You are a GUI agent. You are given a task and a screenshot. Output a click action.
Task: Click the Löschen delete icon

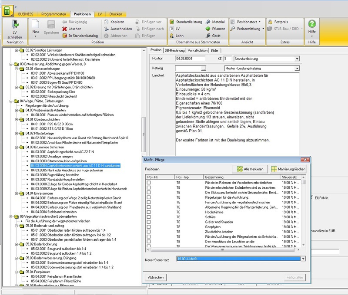64,29
